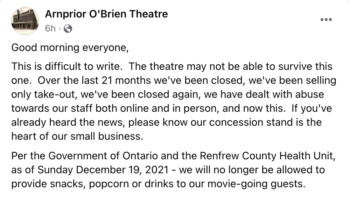Click the globe public-audience icon
The width and height of the screenshot is (350, 197).
(x=68, y=29)
